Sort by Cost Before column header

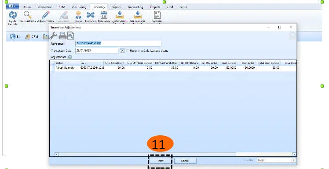pyautogui.click(x=228, y=63)
